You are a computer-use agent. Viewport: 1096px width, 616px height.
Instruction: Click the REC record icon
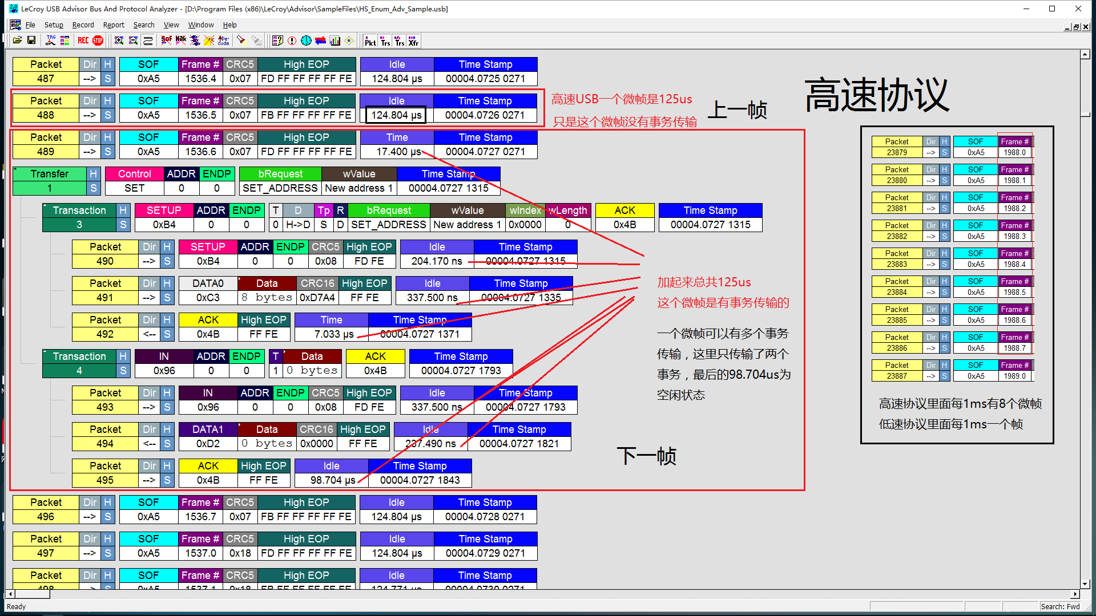(83, 40)
